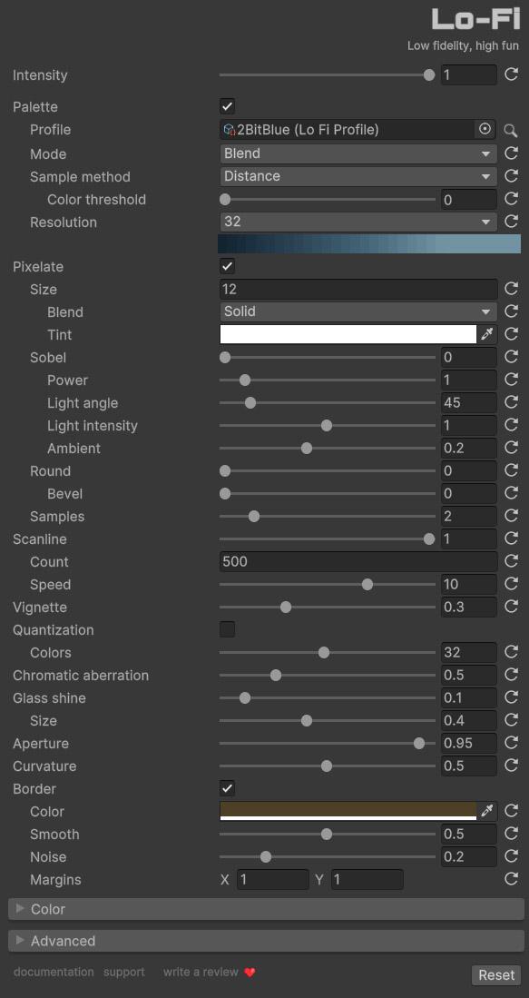Enable the Quantization checkbox
Screen dimensions: 529x998
(x=227, y=629)
